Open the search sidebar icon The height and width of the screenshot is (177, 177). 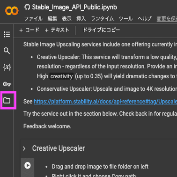(x=7, y=51)
